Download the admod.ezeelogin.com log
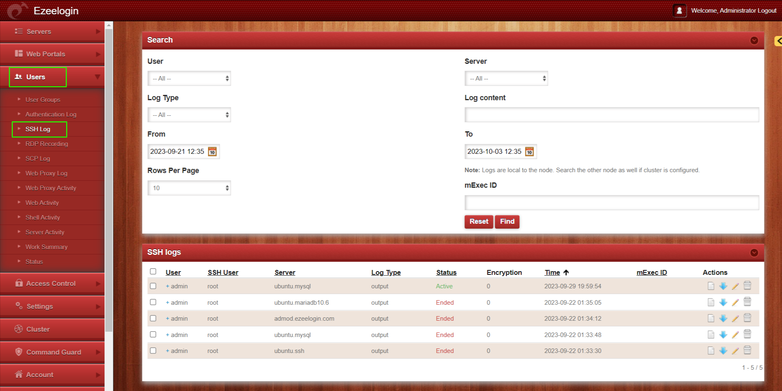The width and height of the screenshot is (782, 391). point(723,318)
